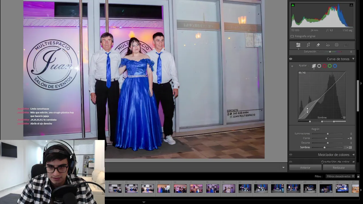Toggle highlight clipping indicator in histogram
The image size is (363, 204).
coord(351,5)
